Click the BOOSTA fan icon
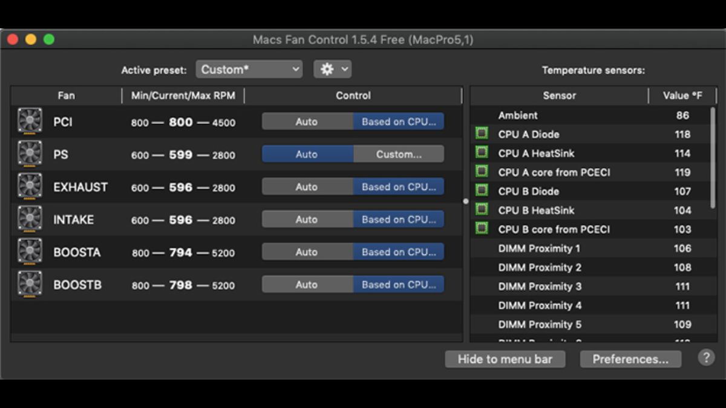Image resolution: width=726 pixels, height=408 pixels. [30, 251]
